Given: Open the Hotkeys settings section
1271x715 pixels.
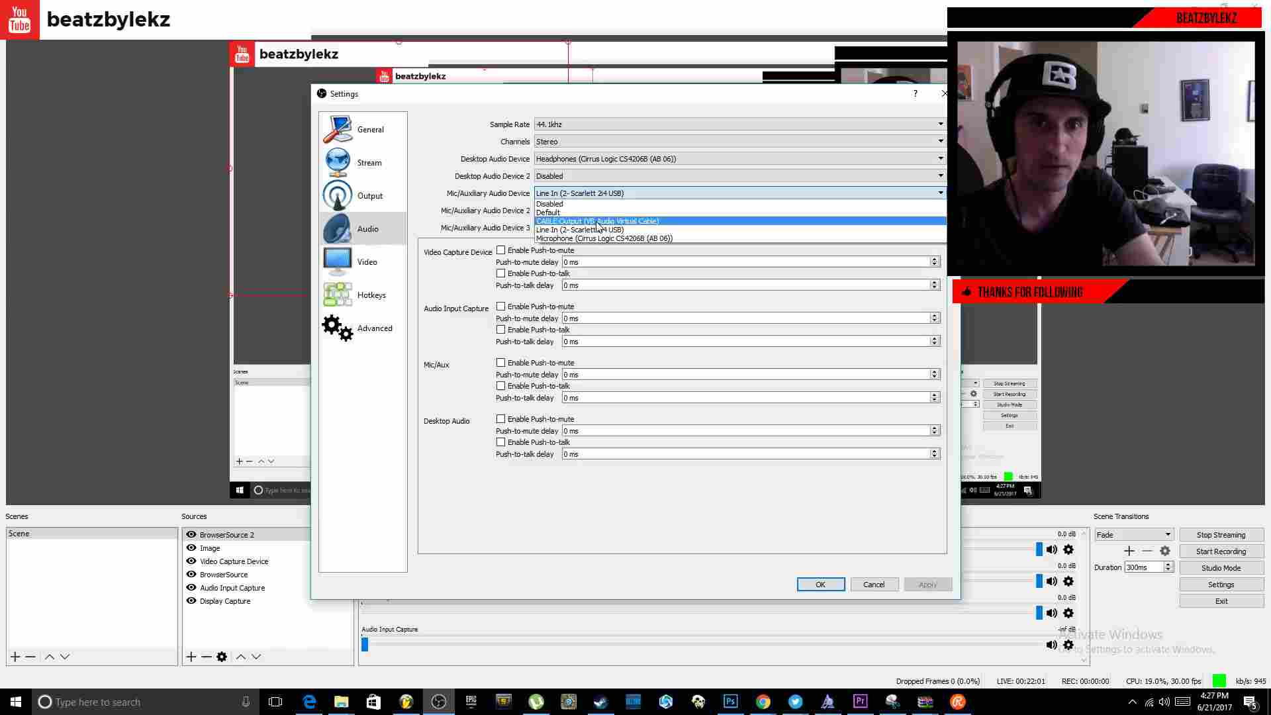Looking at the screenshot, I should pyautogui.click(x=363, y=295).
